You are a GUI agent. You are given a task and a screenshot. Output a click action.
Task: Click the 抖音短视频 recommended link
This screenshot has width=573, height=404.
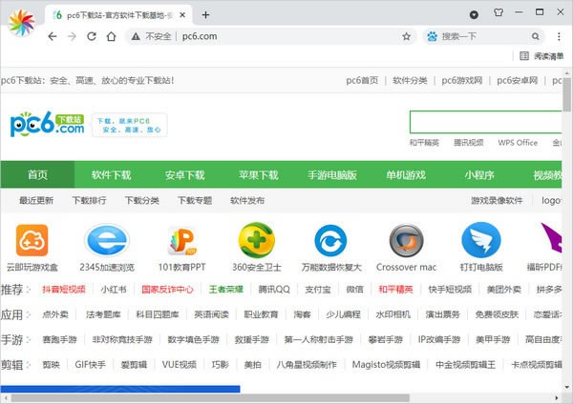pyautogui.click(x=63, y=289)
